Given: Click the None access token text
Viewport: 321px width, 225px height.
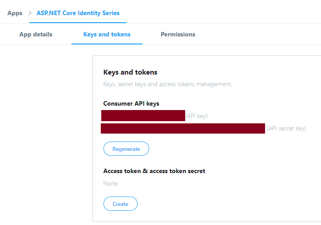Looking at the screenshot, I should tap(111, 183).
